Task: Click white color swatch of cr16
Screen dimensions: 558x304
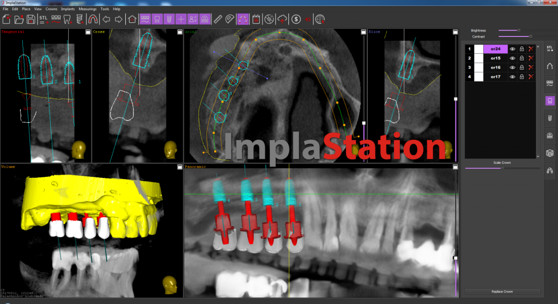Action: point(478,67)
